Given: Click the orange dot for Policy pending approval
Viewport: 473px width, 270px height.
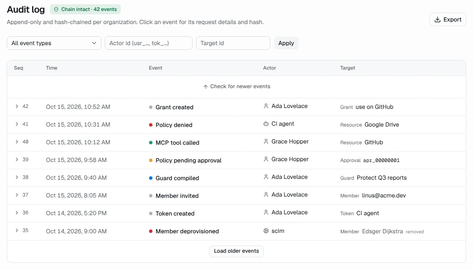Looking at the screenshot, I should coord(151,160).
